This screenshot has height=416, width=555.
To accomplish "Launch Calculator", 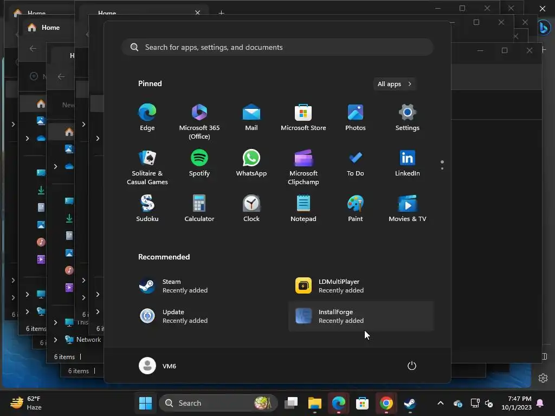I will coord(199,209).
